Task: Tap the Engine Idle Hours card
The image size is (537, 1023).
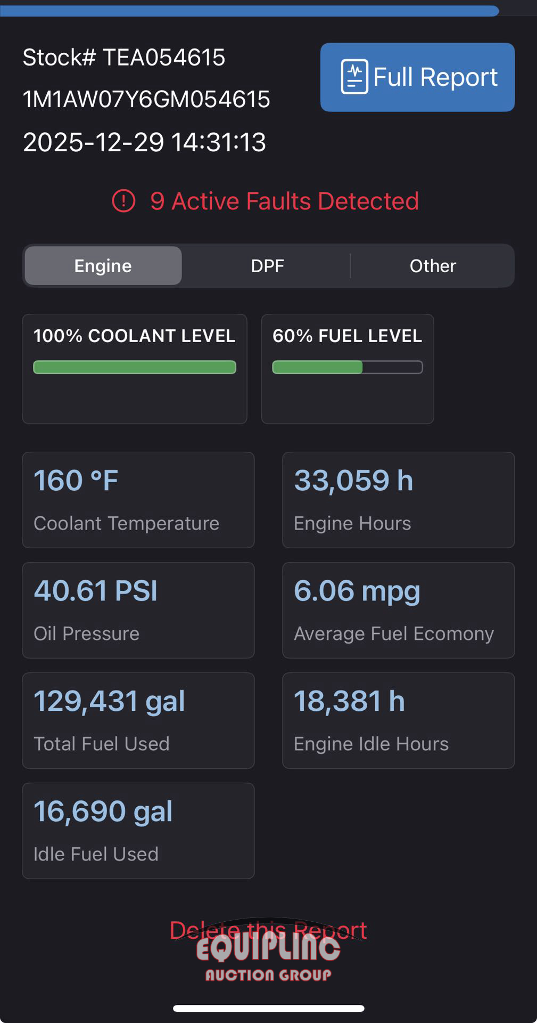Action: [x=398, y=720]
